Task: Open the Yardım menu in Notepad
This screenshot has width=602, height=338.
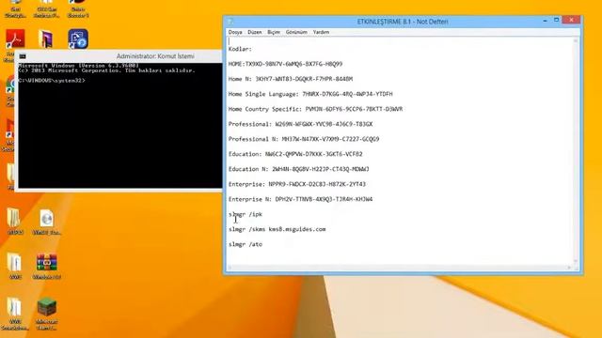Action: click(x=321, y=32)
